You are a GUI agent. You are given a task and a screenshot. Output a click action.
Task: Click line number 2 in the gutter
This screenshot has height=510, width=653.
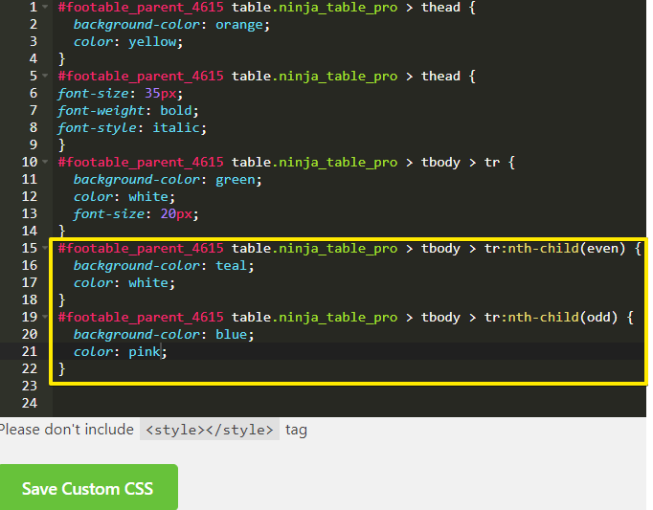34,25
